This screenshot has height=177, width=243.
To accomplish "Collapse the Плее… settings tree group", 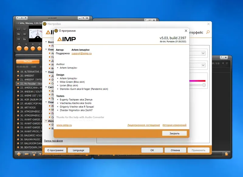I will 46,49.
